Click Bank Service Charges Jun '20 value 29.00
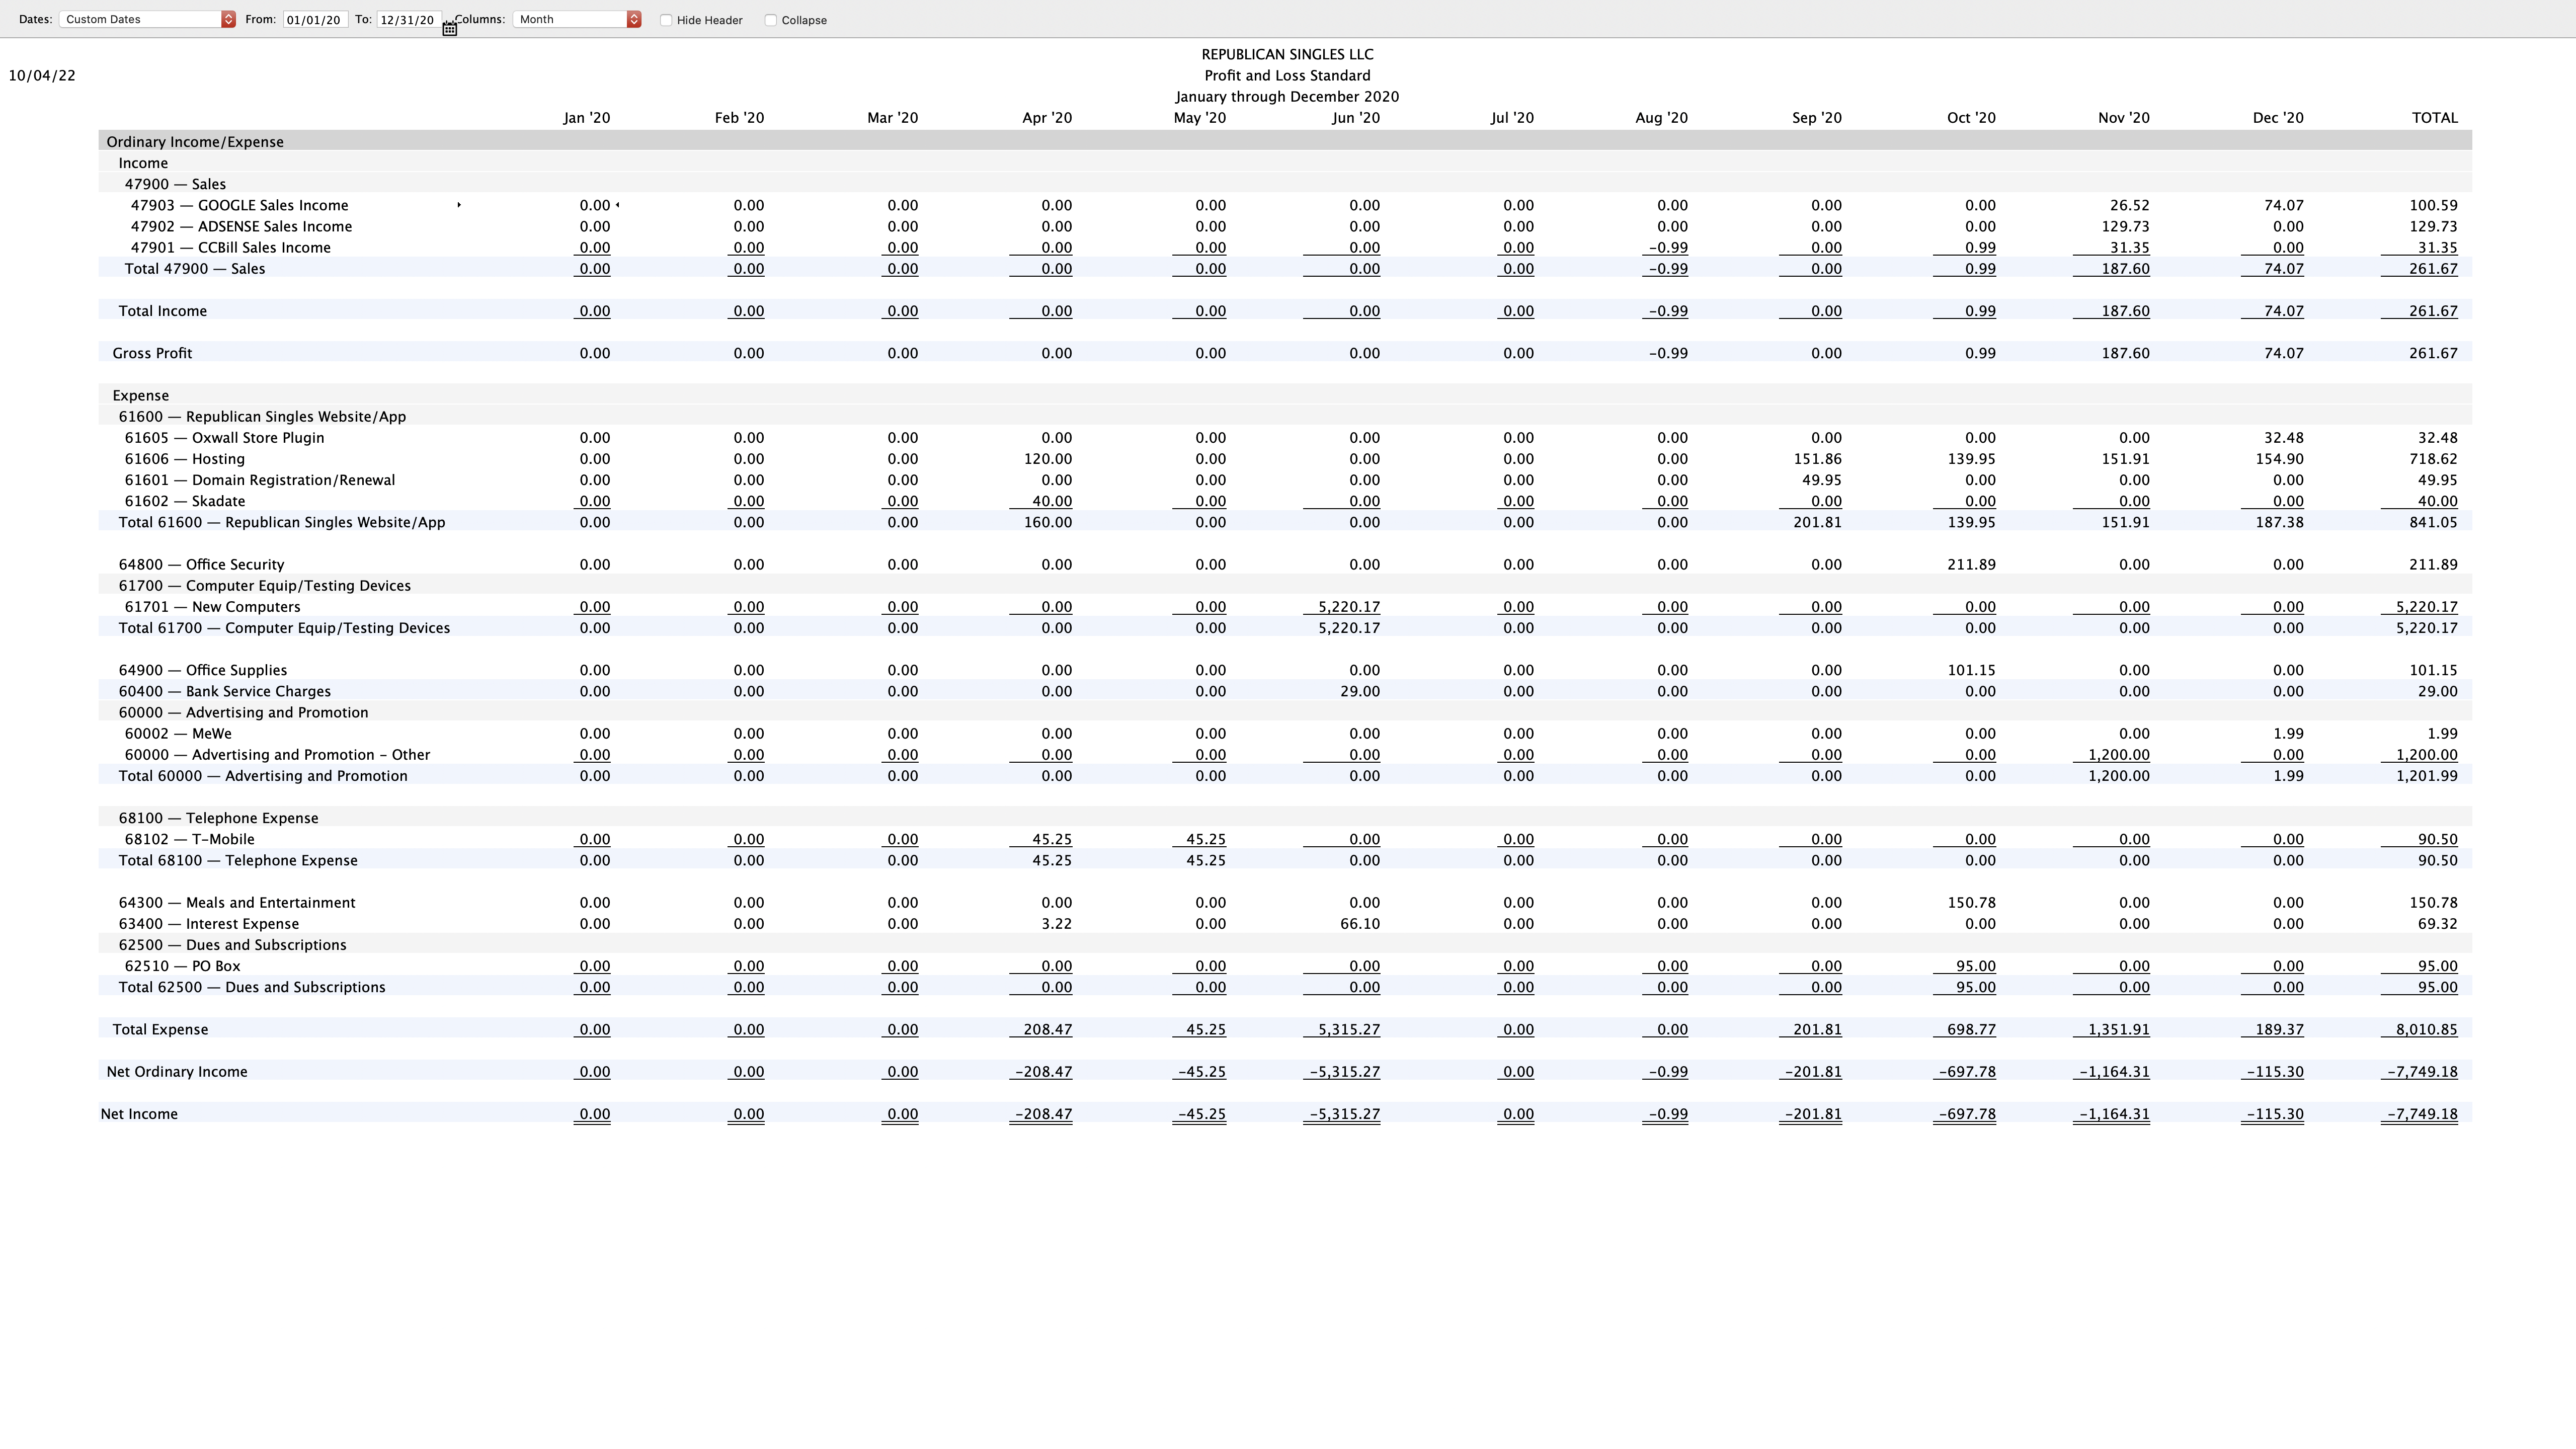The width and height of the screenshot is (2576, 1449). click(x=1360, y=691)
